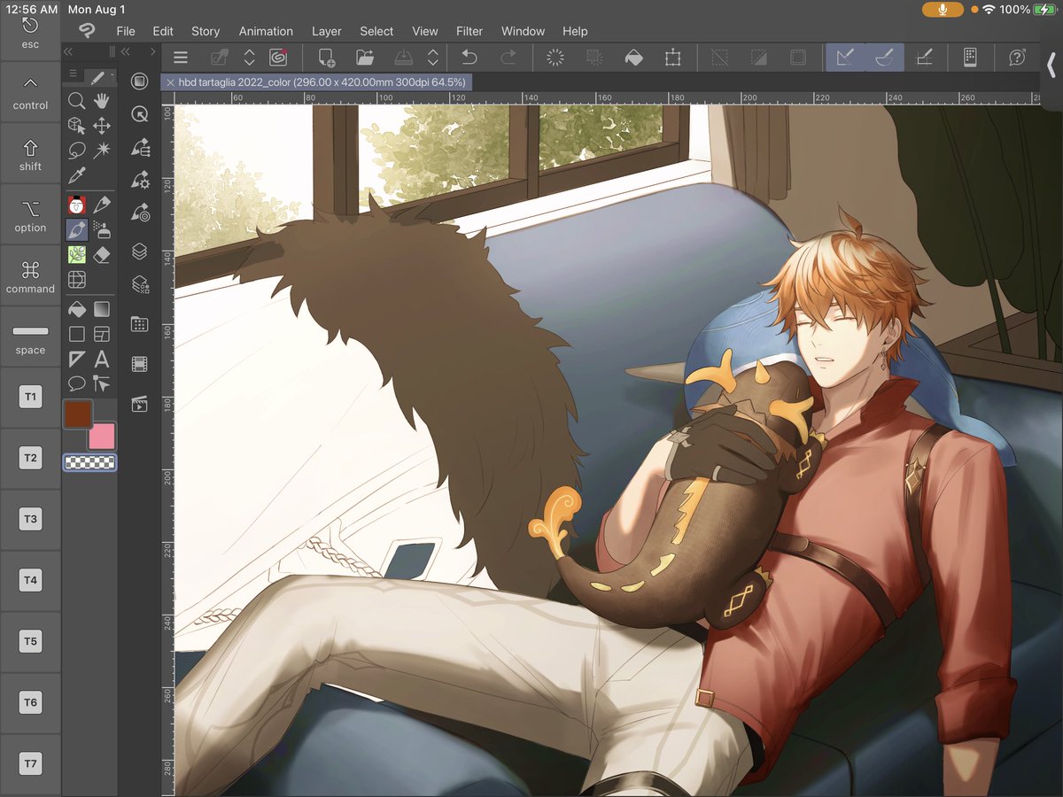Open the Tool Property palette icon
The height and width of the screenshot is (797, 1063).
pyautogui.click(x=139, y=180)
